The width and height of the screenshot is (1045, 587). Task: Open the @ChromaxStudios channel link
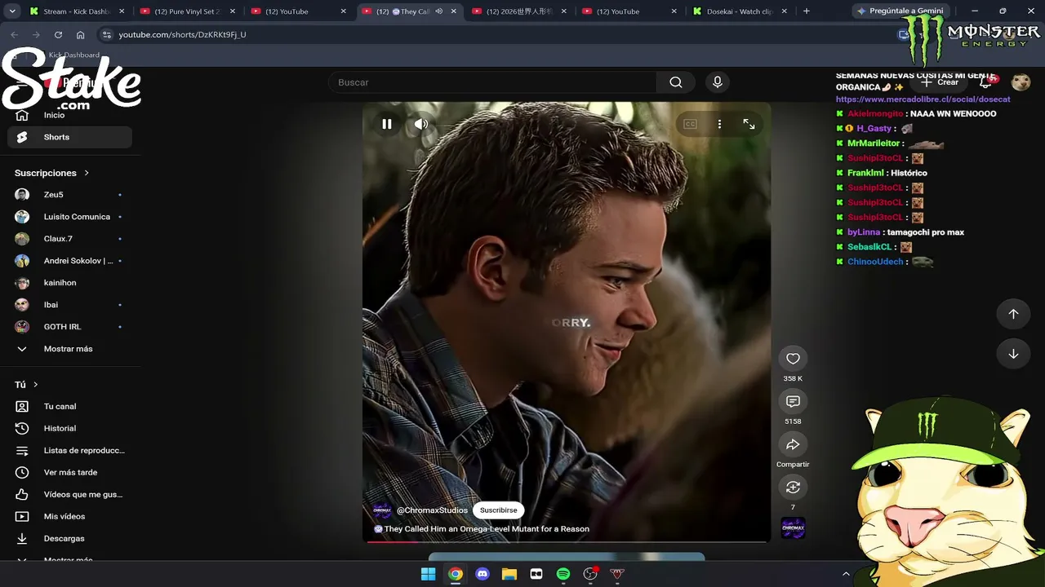pos(432,510)
